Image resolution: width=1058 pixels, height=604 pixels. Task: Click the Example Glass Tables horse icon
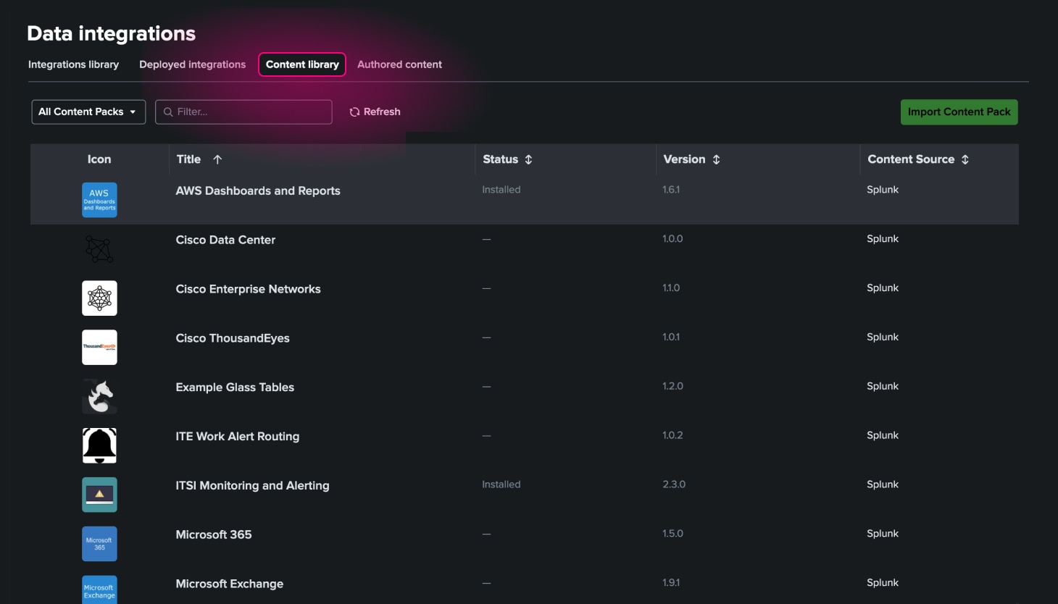point(99,397)
